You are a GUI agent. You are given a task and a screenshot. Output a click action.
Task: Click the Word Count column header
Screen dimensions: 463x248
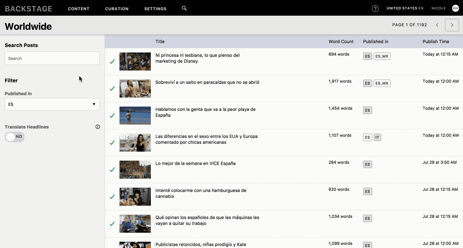point(341,42)
